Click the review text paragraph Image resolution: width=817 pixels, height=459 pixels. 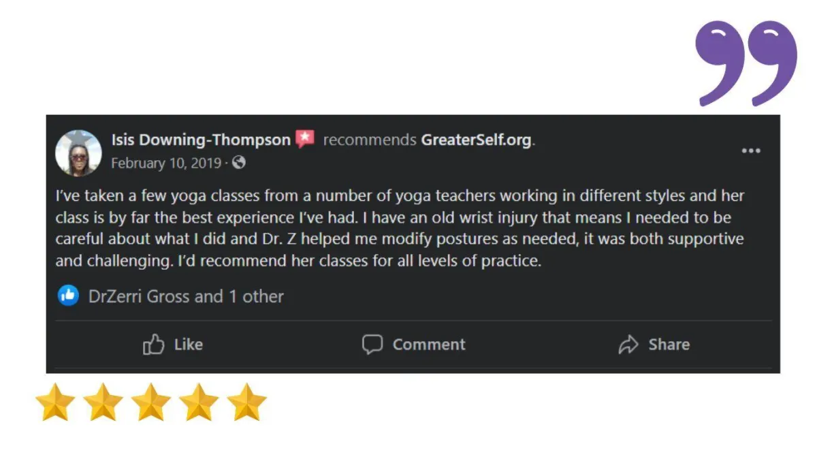click(x=400, y=228)
